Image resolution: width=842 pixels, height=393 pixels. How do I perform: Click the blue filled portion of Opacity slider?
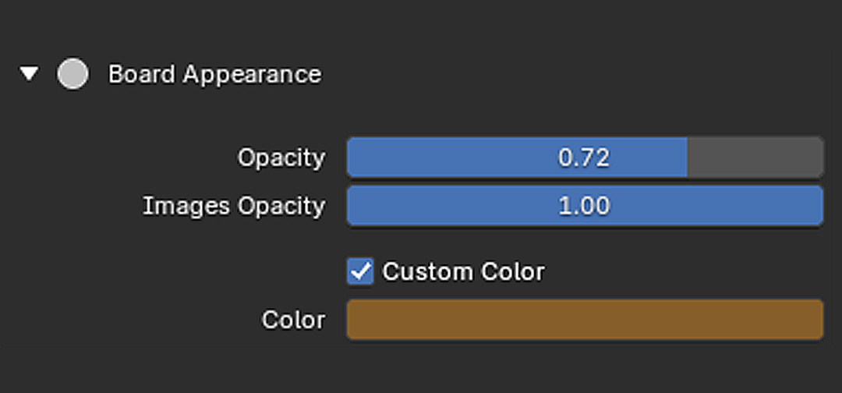tap(517, 158)
